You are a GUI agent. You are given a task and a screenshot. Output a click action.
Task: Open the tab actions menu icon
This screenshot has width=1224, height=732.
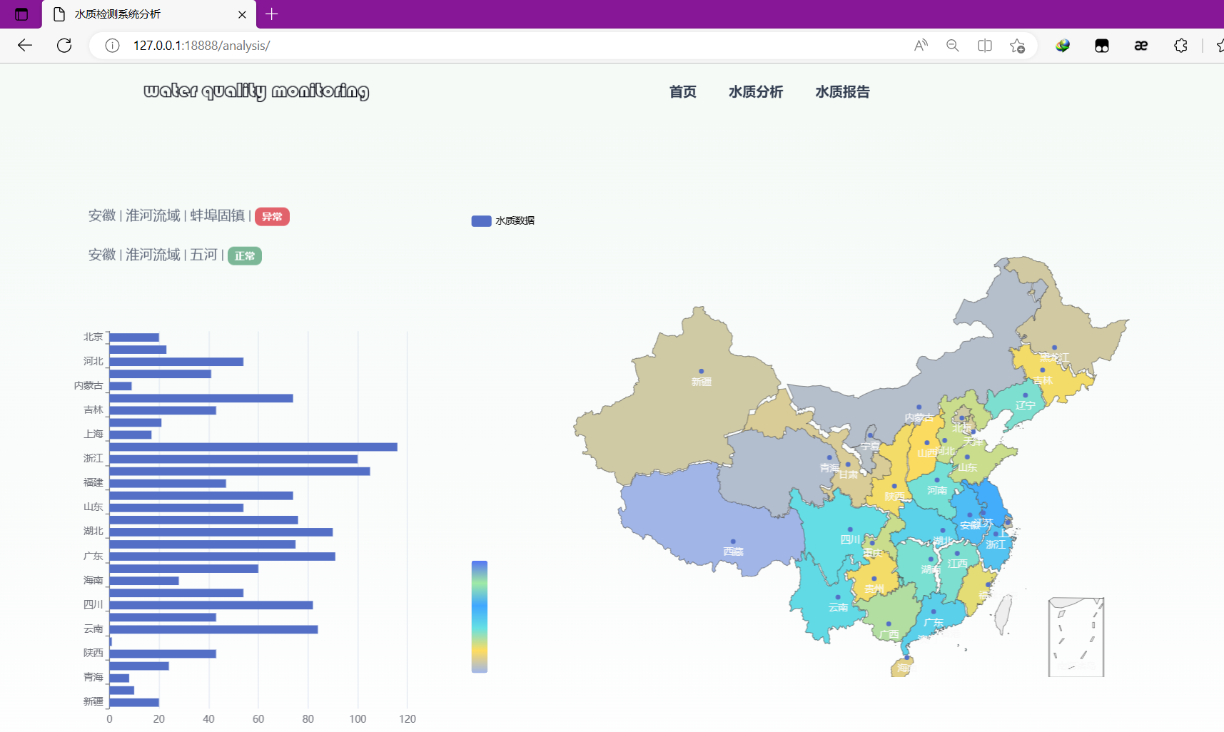point(21,14)
